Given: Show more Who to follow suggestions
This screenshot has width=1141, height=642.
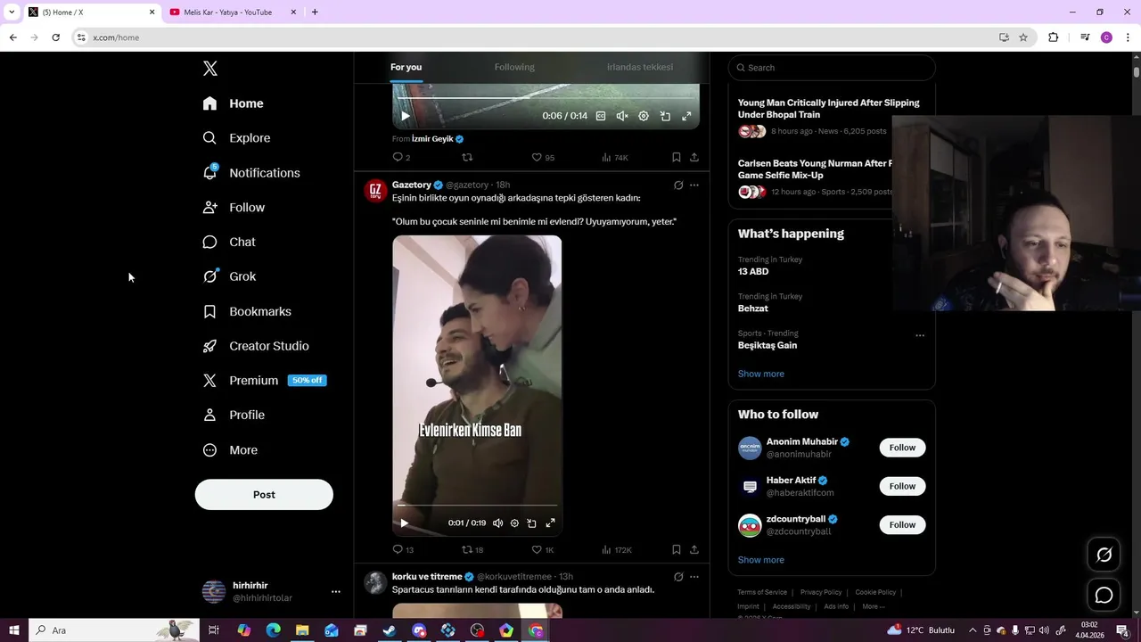Looking at the screenshot, I should [761, 560].
